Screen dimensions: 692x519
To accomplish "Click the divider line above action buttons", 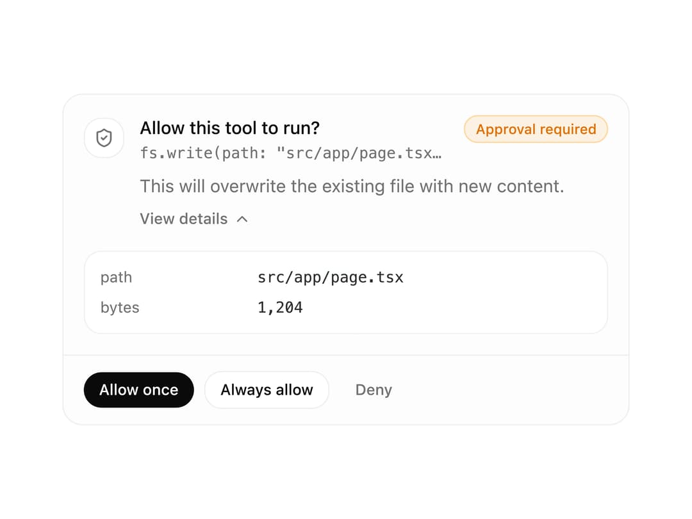I will pos(346,355).
